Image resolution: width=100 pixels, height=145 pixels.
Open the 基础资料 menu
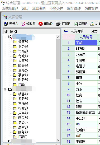click(x=39, y=8)
